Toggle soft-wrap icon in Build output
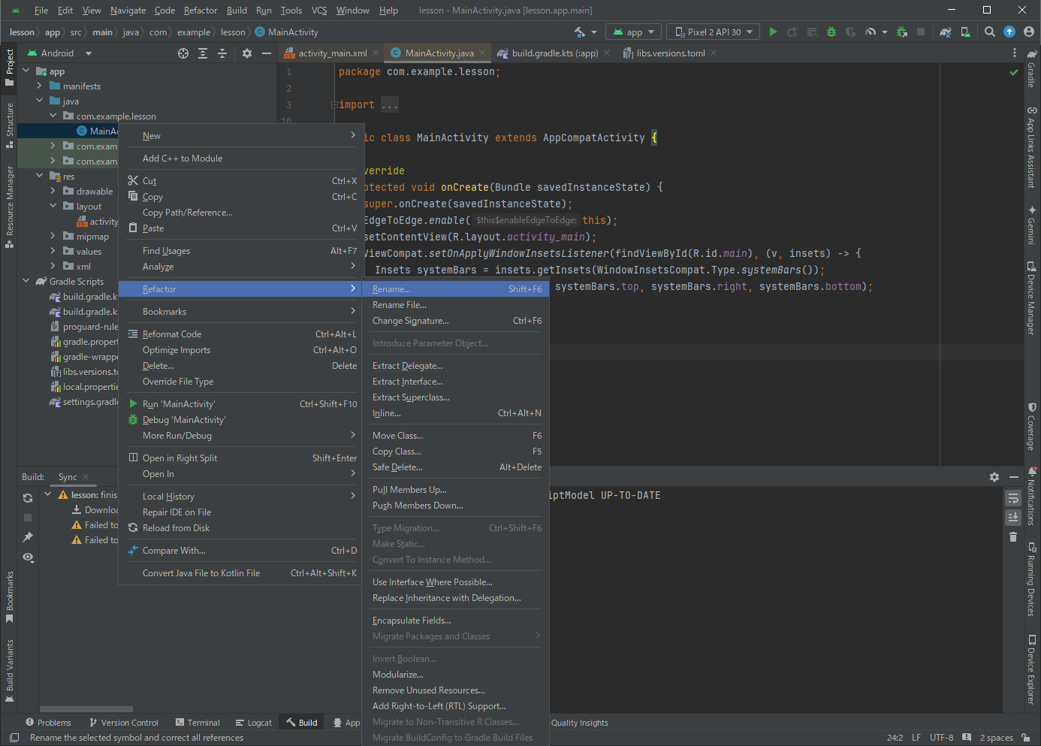The width and height of the screenshot is (1041, 746). coord(1013,498)
